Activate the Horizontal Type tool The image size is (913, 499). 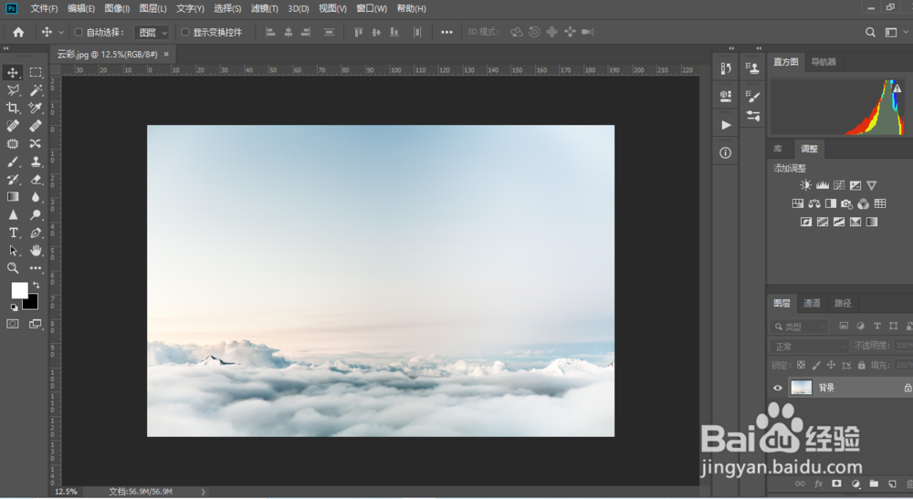[12, 233]
